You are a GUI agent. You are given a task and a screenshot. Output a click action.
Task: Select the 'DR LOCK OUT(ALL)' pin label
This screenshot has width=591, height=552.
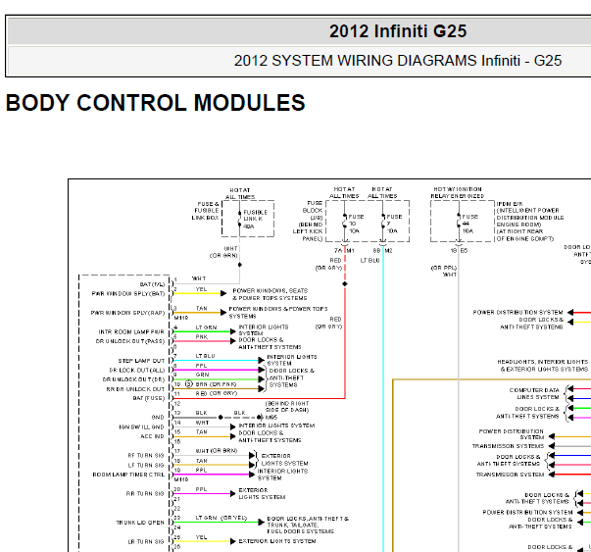[137, 371]
